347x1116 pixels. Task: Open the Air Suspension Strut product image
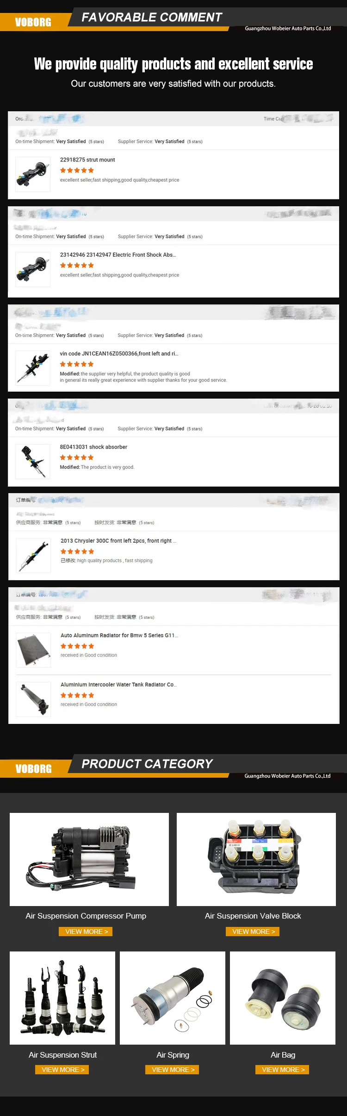click(x=62, y=998)
